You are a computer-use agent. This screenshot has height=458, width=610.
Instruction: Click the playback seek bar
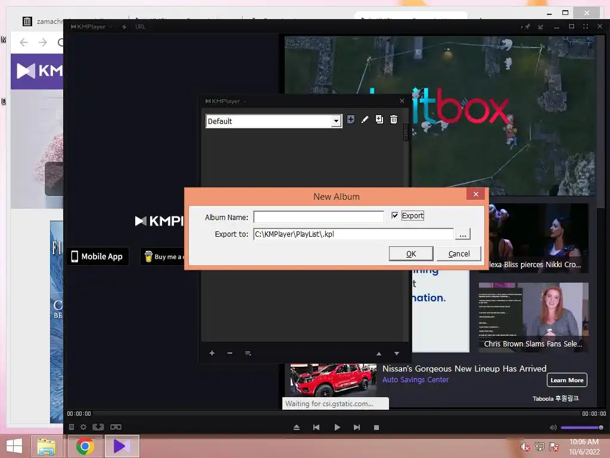[x=336, y=414]
